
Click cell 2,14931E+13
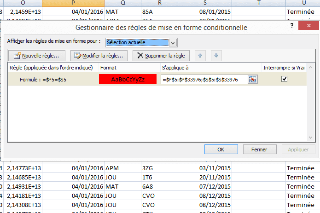point(23,186)
